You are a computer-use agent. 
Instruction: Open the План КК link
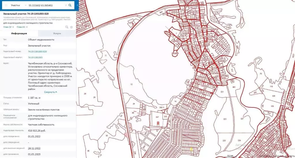[22, 27]
